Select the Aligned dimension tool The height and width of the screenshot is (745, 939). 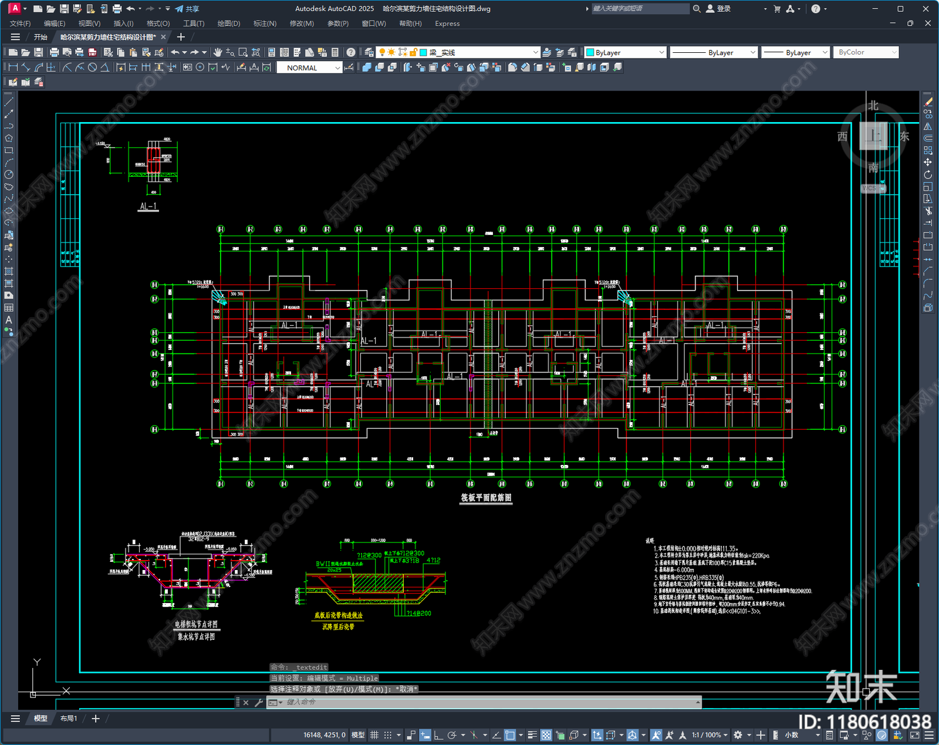(25, 68)
